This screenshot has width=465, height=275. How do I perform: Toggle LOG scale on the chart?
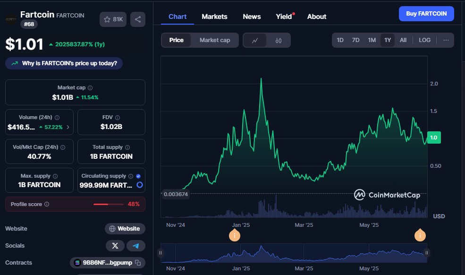click(424, 40)
